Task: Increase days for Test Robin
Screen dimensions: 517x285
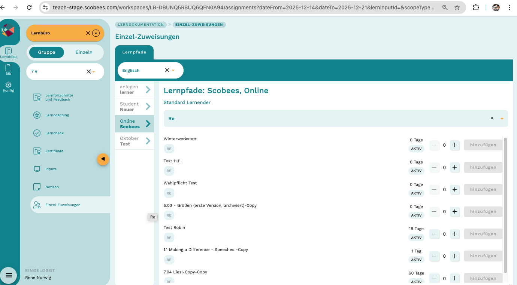Action: click(x=454, y=234)
